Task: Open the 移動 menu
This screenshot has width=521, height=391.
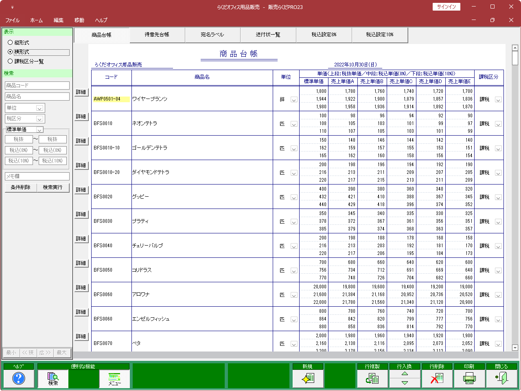Action: coord(79,20)
